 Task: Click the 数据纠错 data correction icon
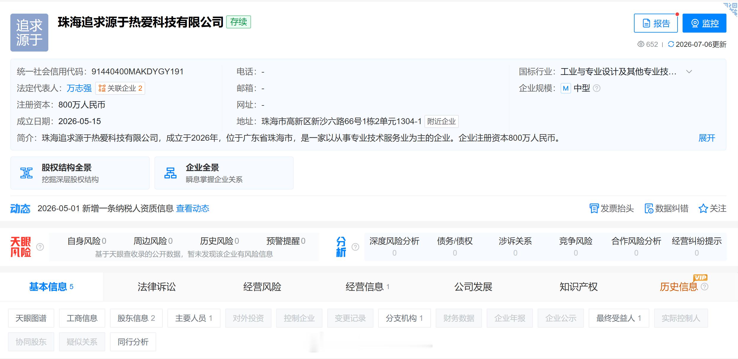pyautogui.click(x=649, y=209)
